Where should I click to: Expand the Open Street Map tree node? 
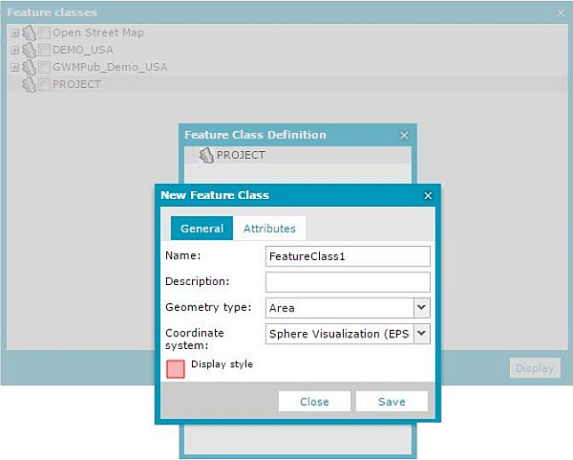click(x=14, y=33)
